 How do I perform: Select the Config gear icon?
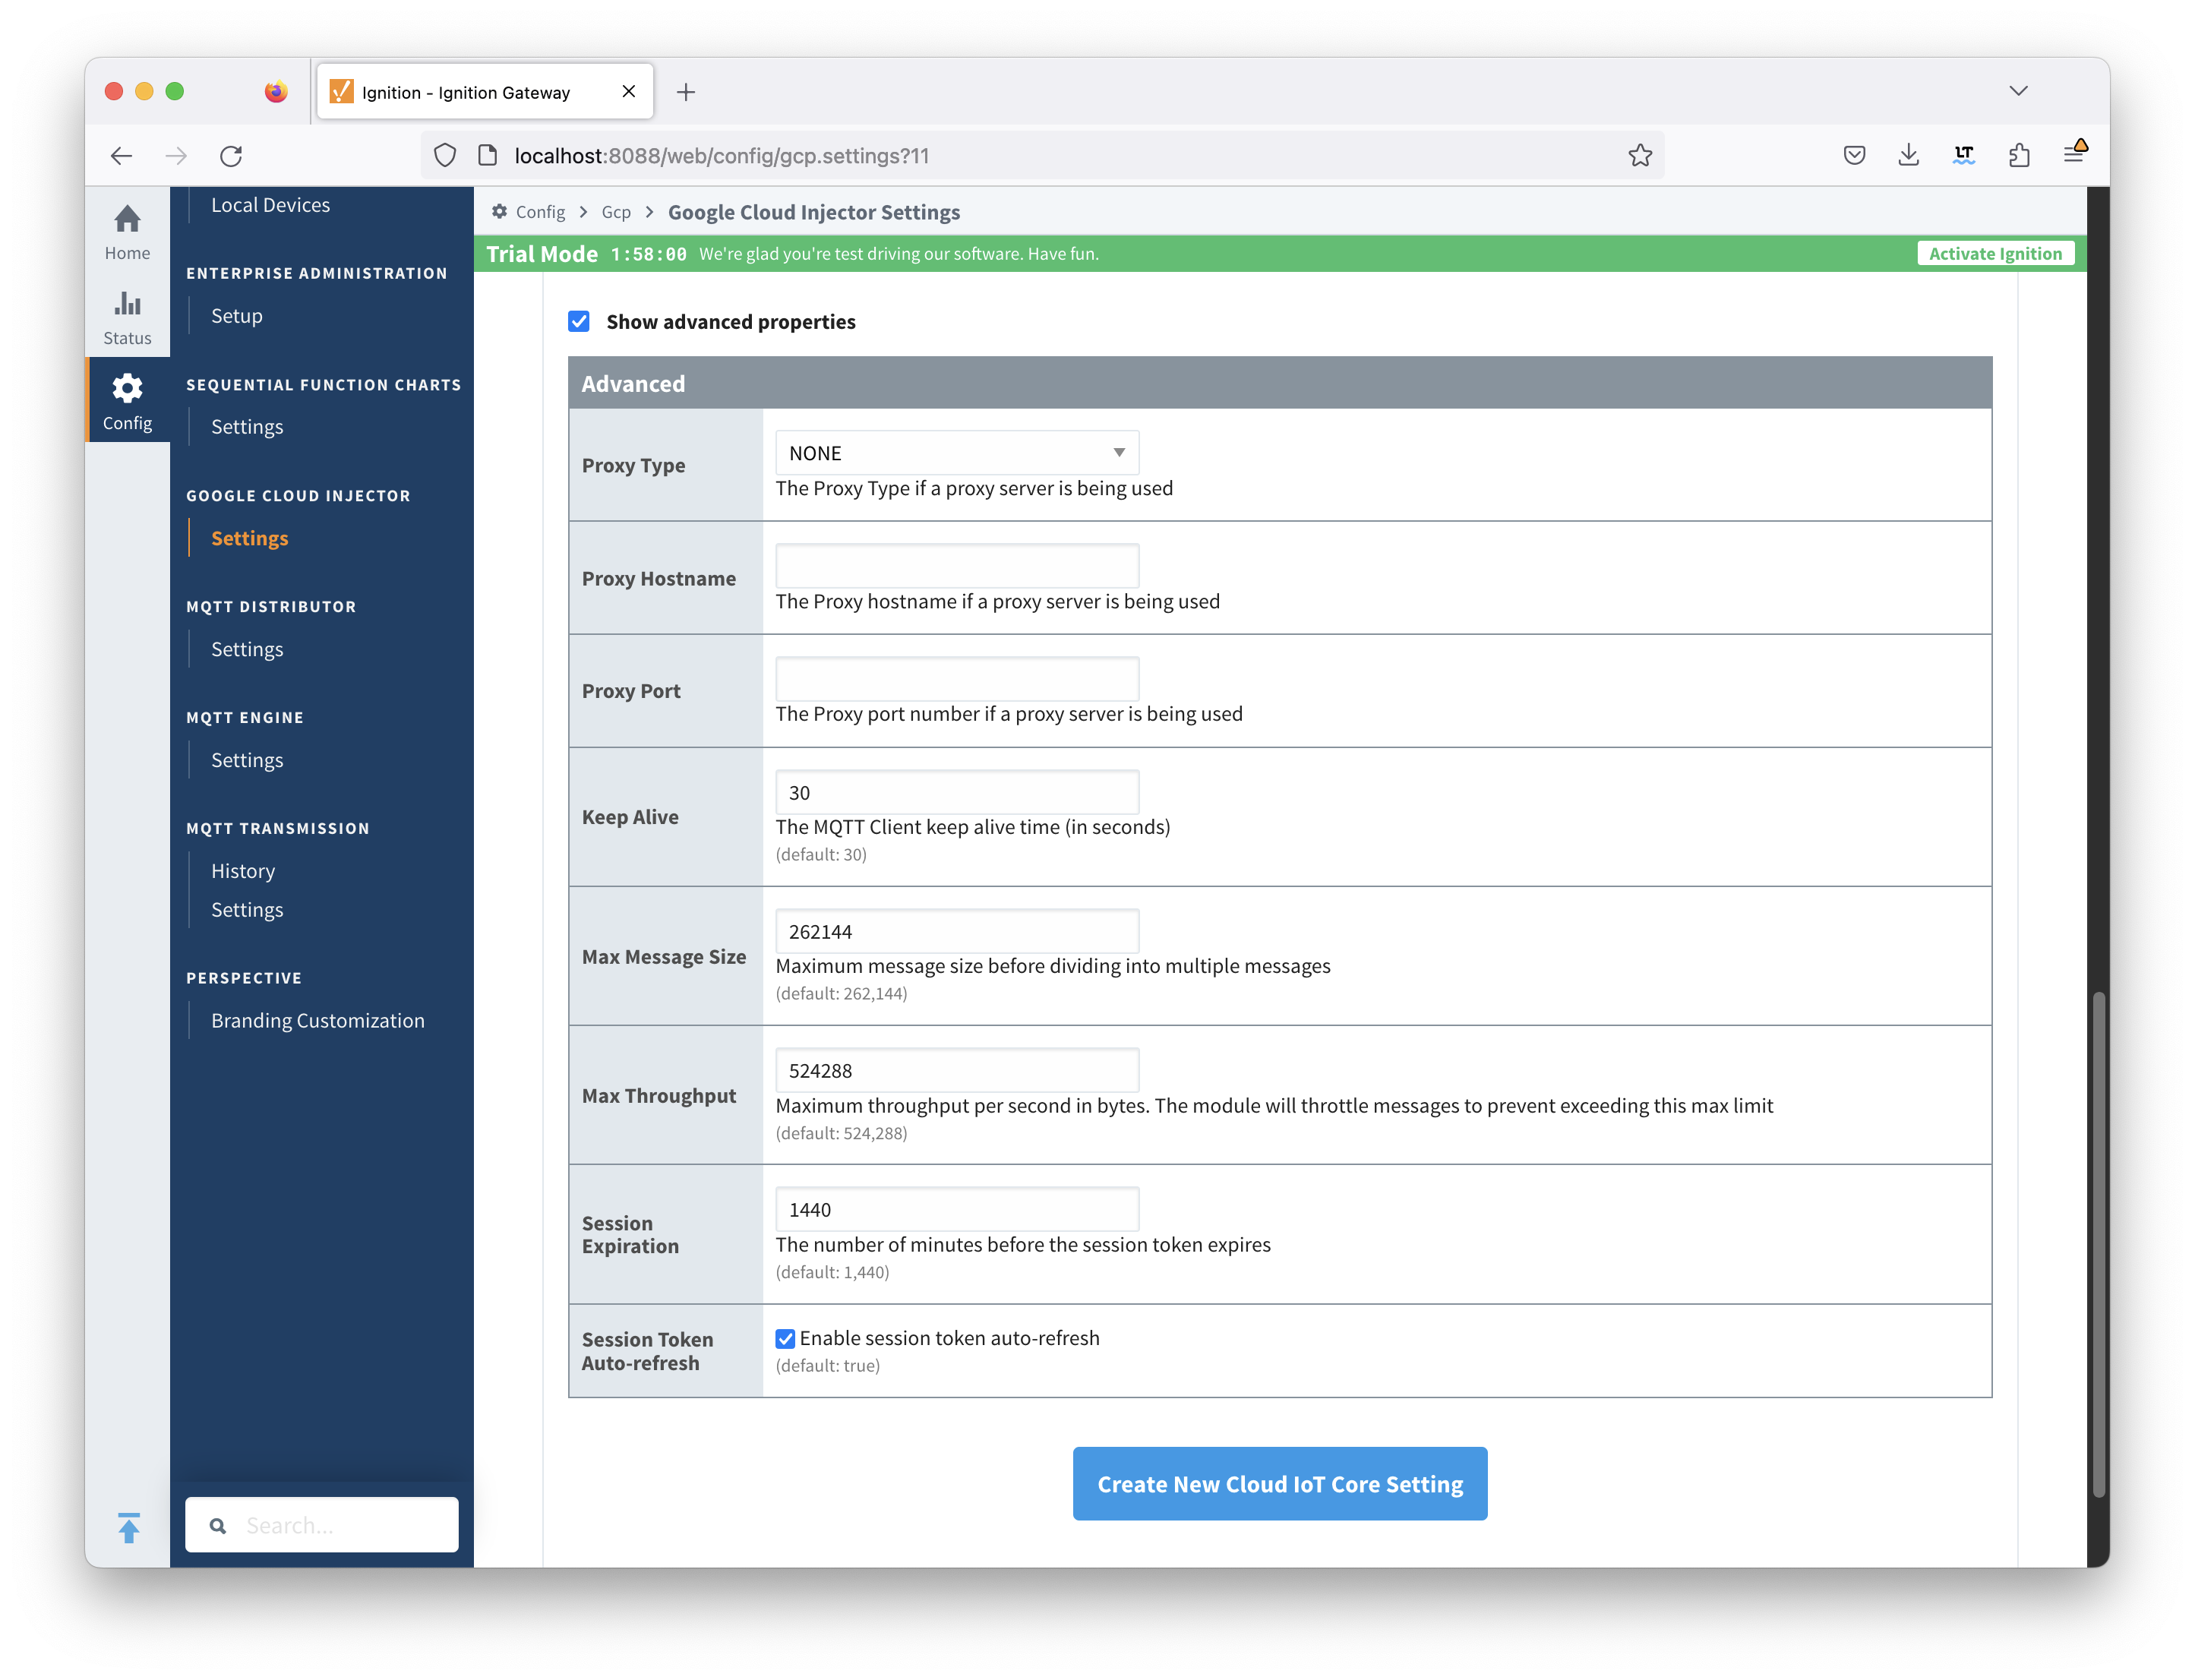pos(127,388)
